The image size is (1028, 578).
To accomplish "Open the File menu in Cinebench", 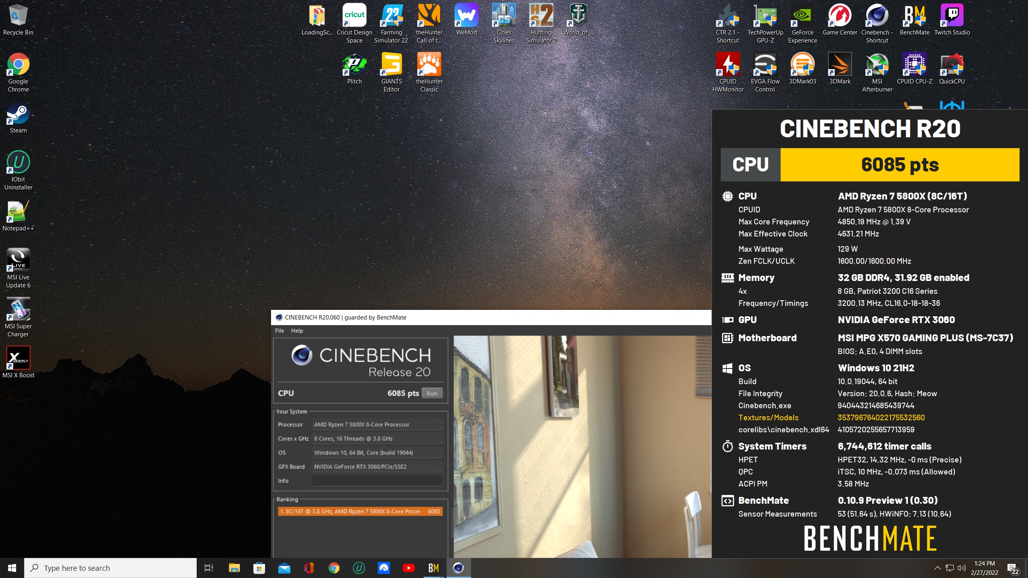I will click(279, 331).
